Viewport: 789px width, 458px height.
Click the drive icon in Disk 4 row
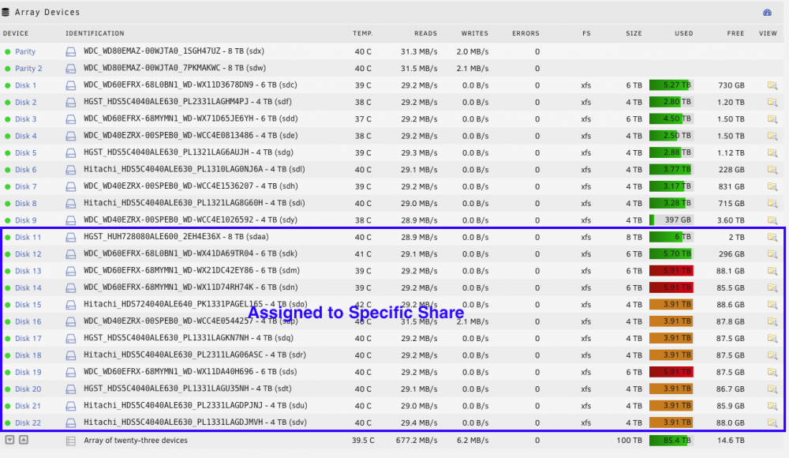coord(71,136)
